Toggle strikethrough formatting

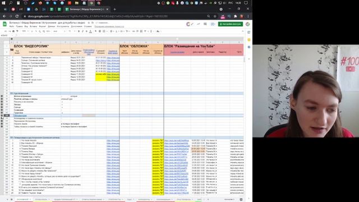click(x=86, y=31)
